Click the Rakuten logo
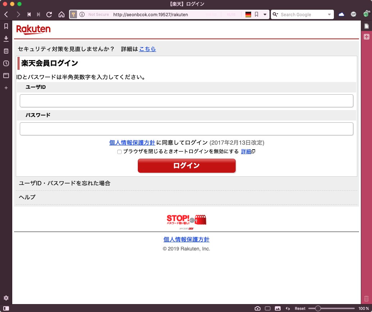372x312 pixels. coord(33,30)
